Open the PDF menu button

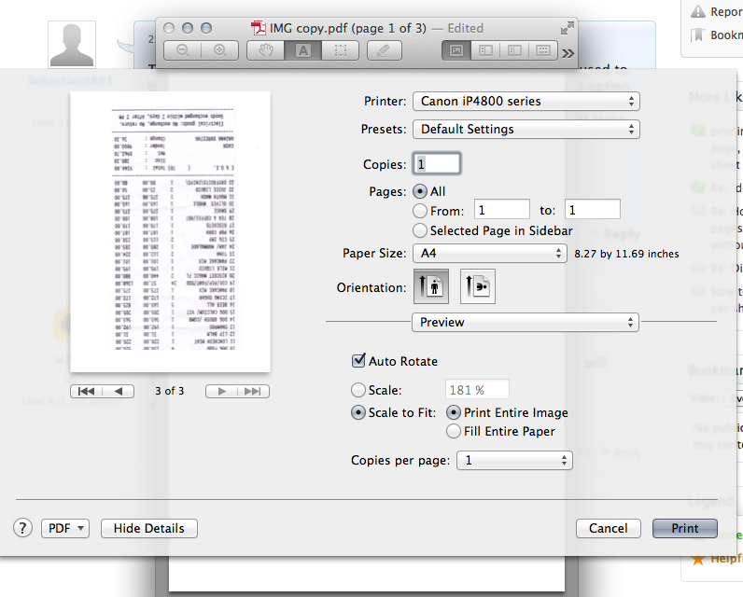[x=65, y=528]
